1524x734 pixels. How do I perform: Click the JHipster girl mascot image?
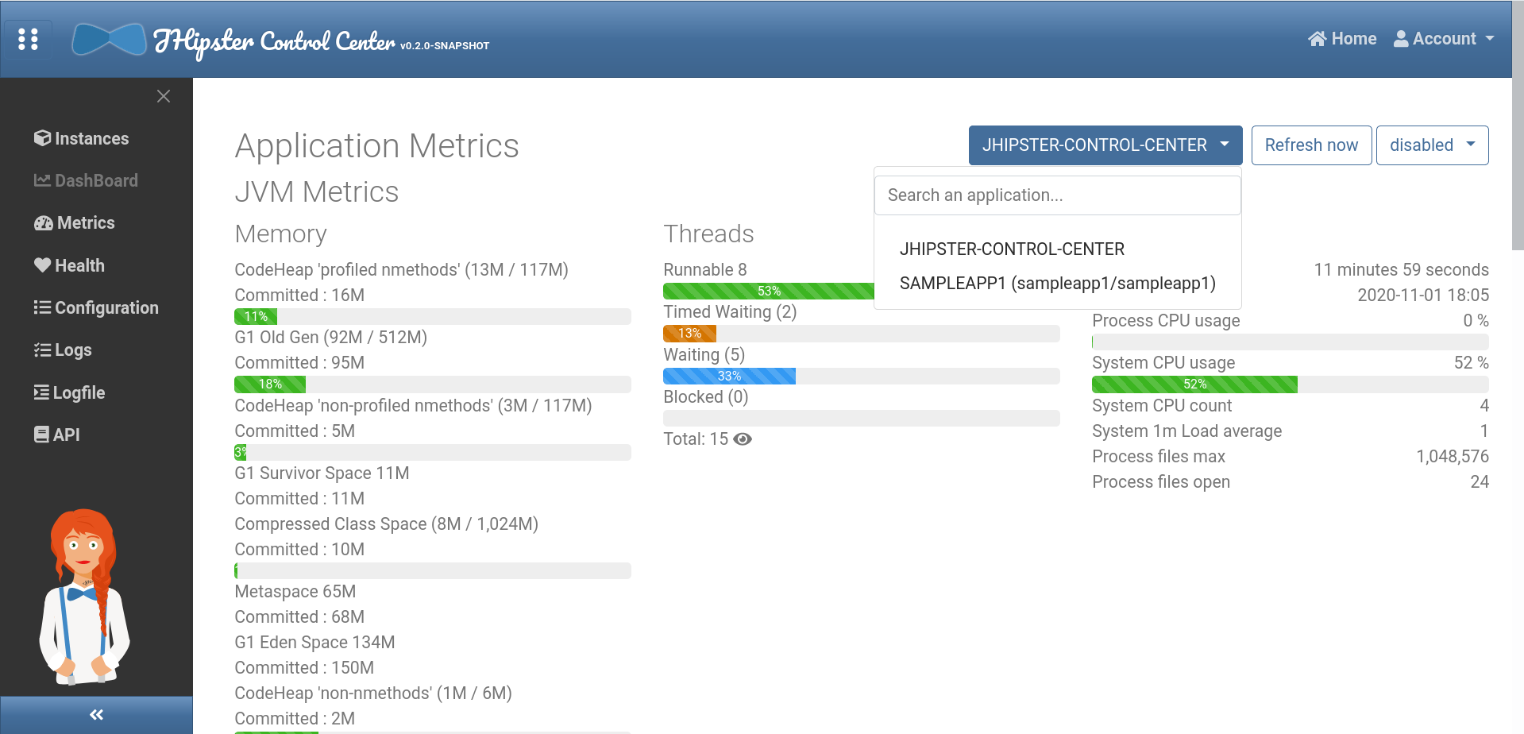[x=84, y=596]
